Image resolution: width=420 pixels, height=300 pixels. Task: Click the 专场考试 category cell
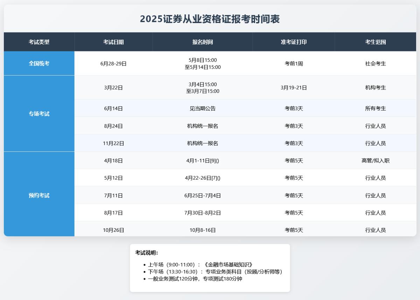point(39,113)
